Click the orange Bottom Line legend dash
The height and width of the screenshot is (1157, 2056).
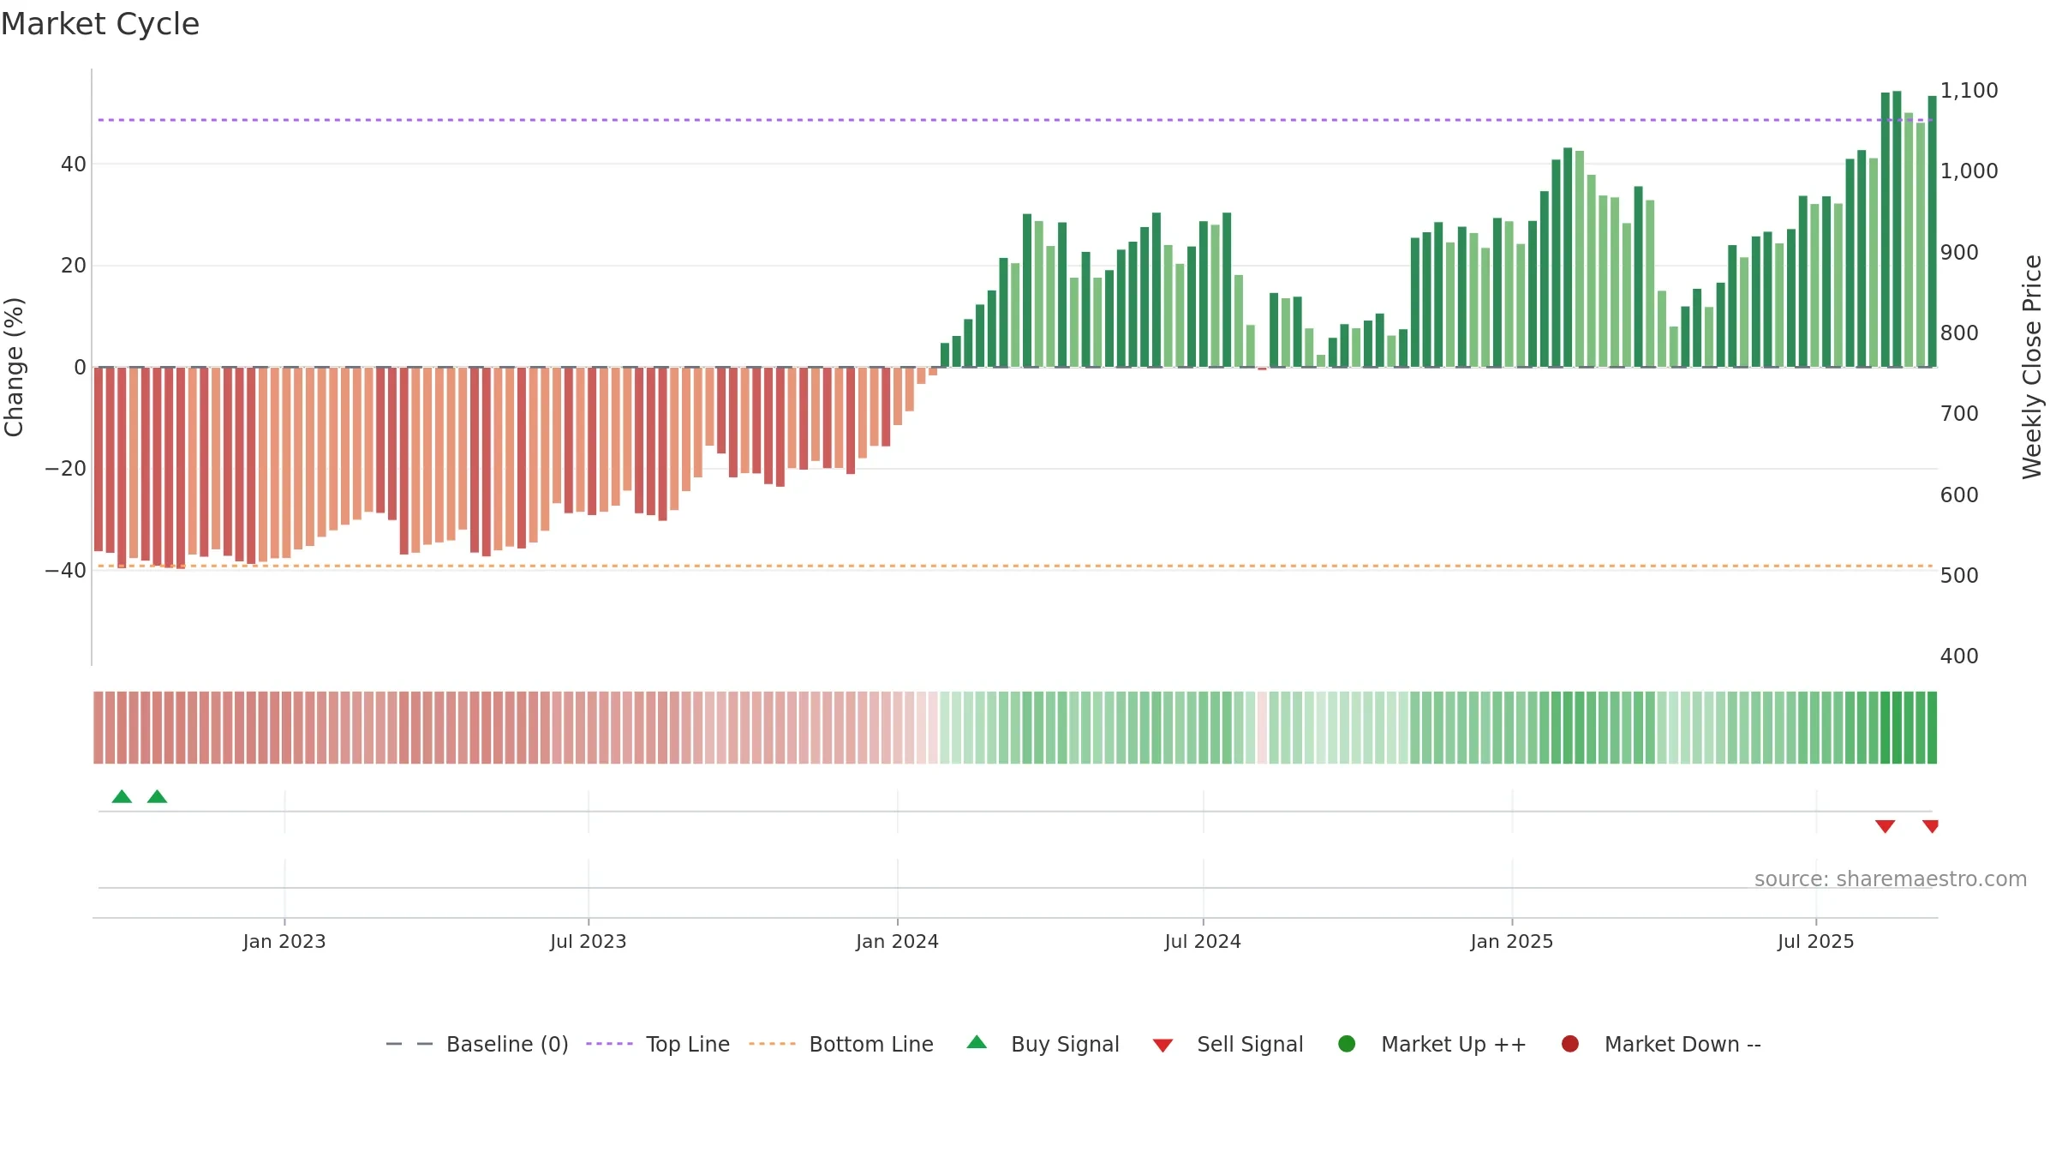coord(772,1044)
